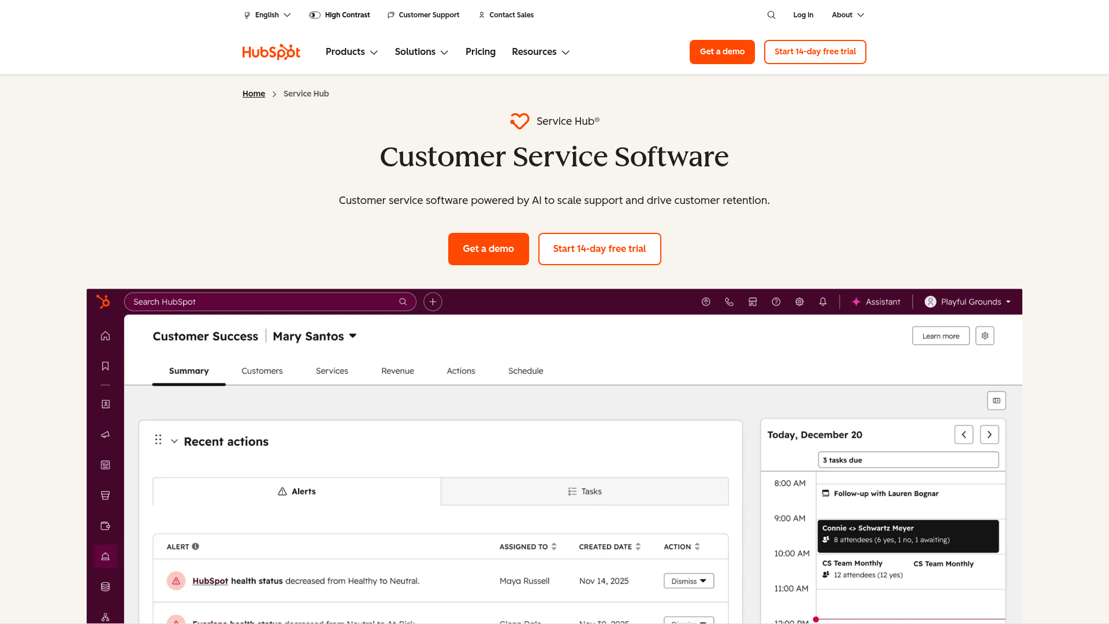Screen dimensions: 1109x624
Task: Select the megaphone Marketing icon in the sidebar
Action: tap(105, 434)
